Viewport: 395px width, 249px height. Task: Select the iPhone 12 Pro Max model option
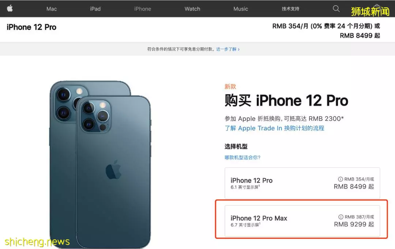click(302, 221)
